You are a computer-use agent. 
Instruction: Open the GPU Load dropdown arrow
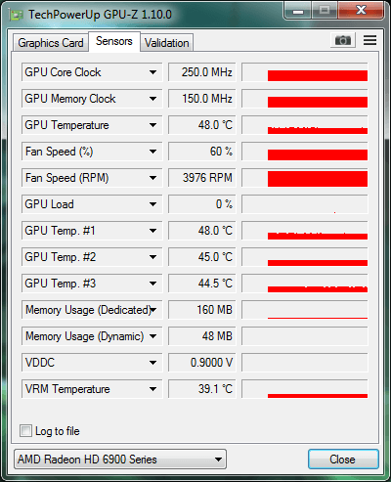[x=152, y=204]
